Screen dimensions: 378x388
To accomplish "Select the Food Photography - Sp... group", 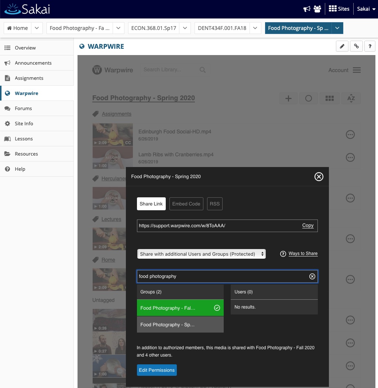I will click(180, 325).
